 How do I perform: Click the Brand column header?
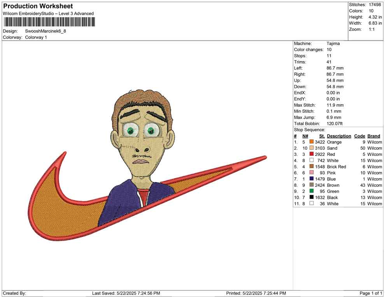coord(374,136)
